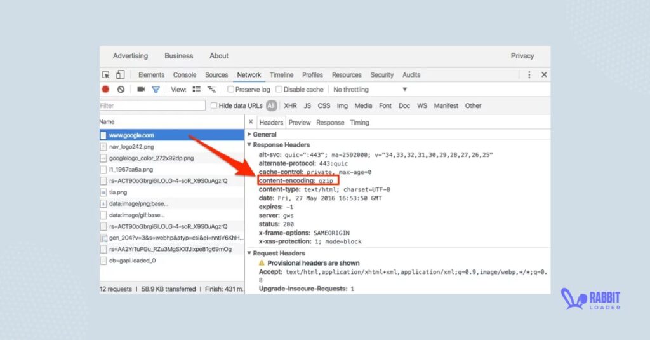Select the Headers detail tab
The image size is (650, 340).
pyautogui.click(x=271, y=123)
